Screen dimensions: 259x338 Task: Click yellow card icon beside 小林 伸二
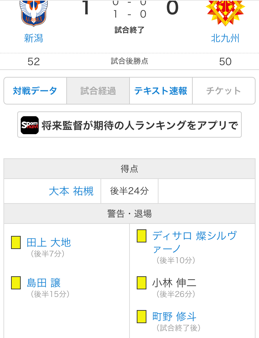click(x=142, y=283)
